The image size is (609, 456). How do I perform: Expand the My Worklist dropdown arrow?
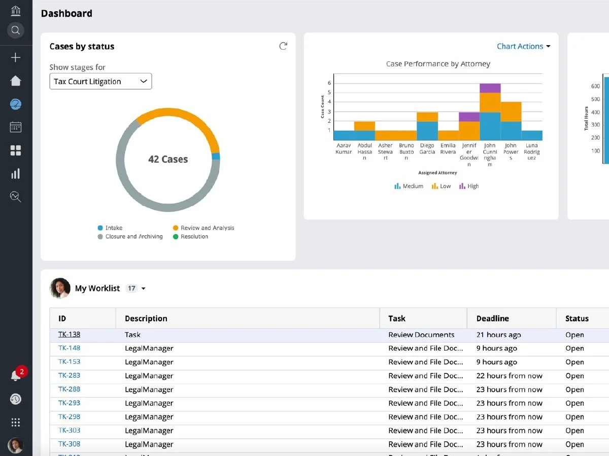pyautogui.click(x=143, y=289)
